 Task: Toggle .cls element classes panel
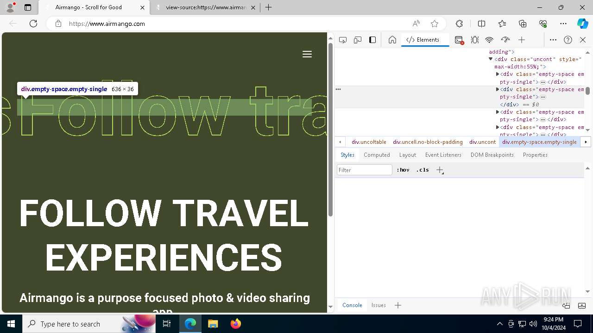pos(423,170)
